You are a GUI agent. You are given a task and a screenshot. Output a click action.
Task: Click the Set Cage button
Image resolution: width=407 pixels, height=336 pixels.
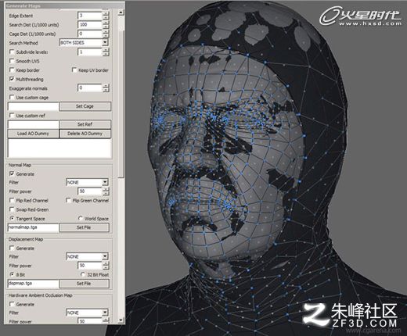point(85,106)
